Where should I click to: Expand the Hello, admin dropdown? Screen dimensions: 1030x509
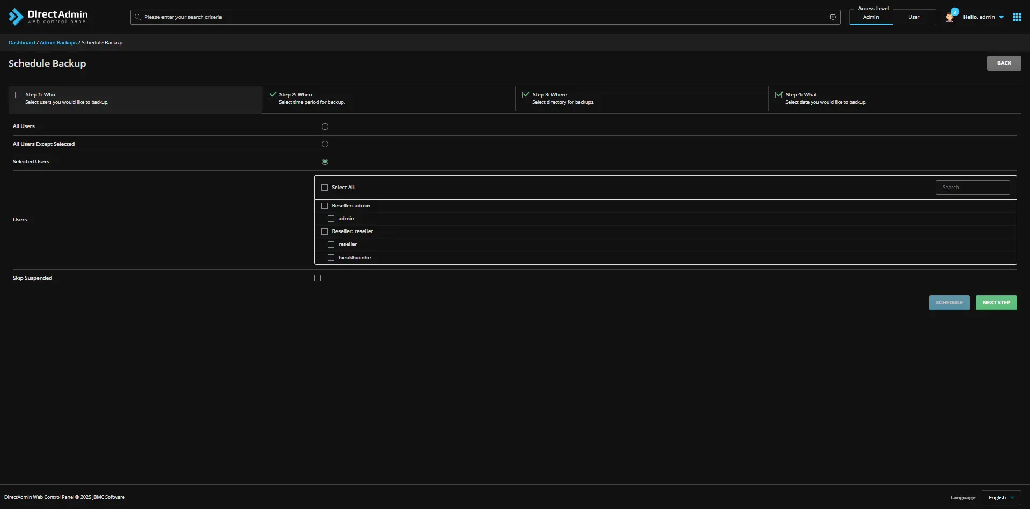983,17
